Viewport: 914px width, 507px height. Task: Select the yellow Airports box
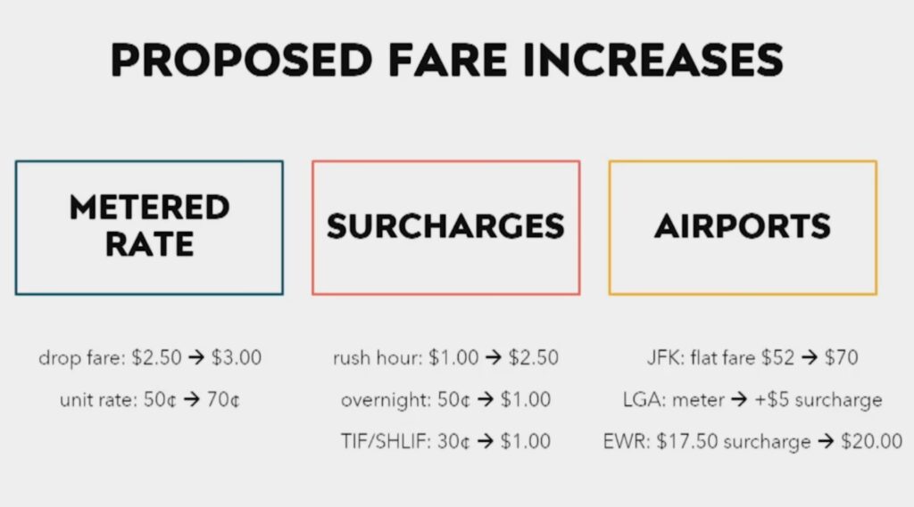743,227
